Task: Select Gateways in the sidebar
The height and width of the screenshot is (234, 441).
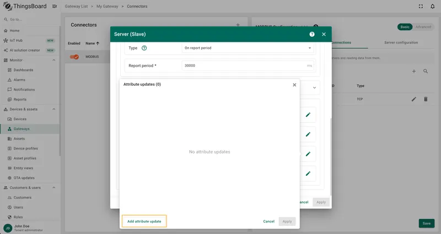Action: pyautogui.click(x=30, y=129)
